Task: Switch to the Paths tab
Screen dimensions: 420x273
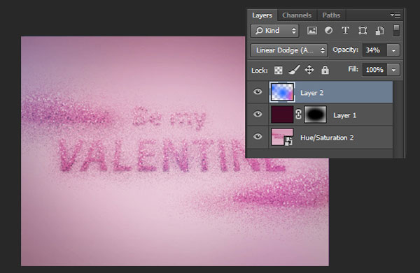Action: (x=331, y=15)
